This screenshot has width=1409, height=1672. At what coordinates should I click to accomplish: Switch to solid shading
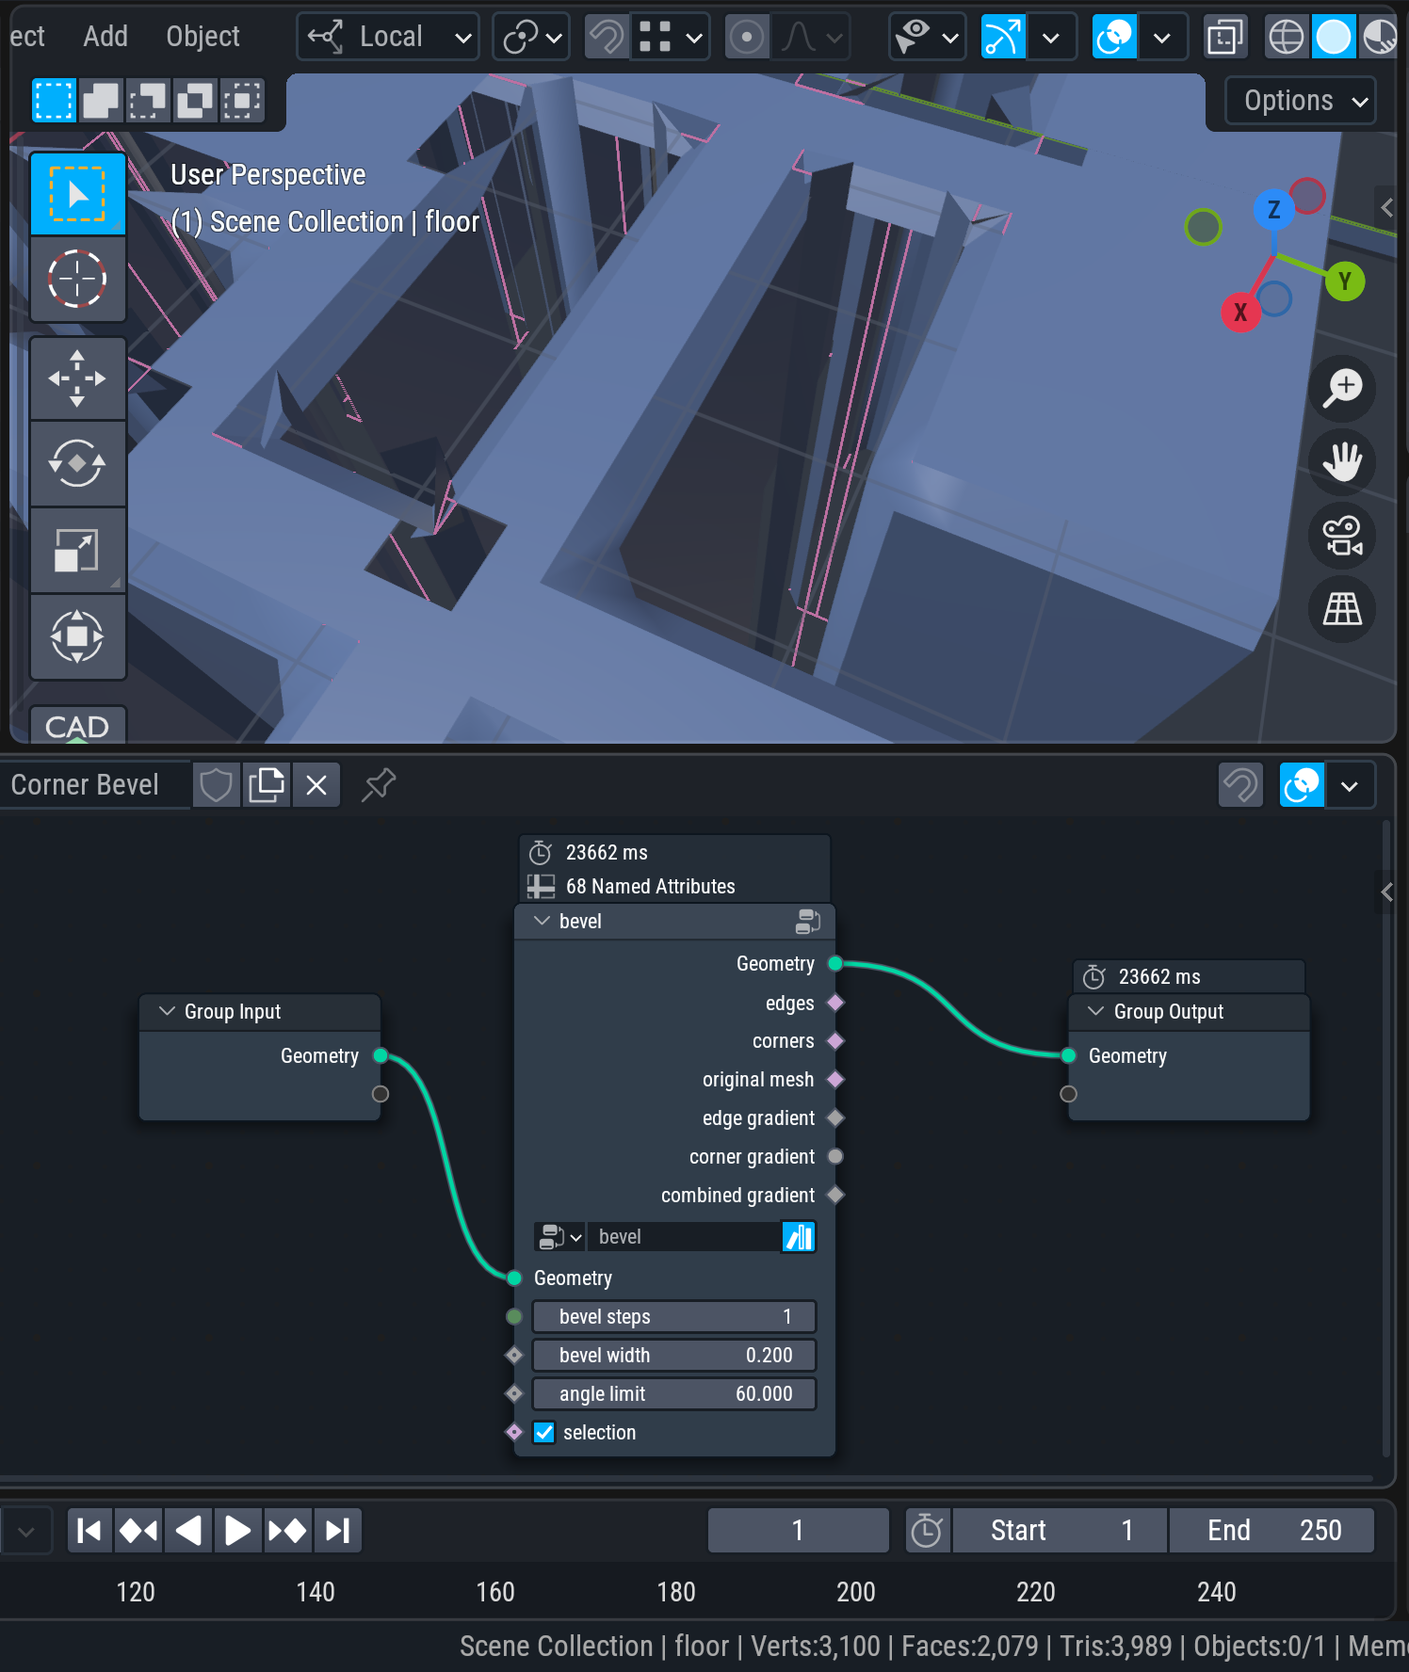coord(1334,38)
